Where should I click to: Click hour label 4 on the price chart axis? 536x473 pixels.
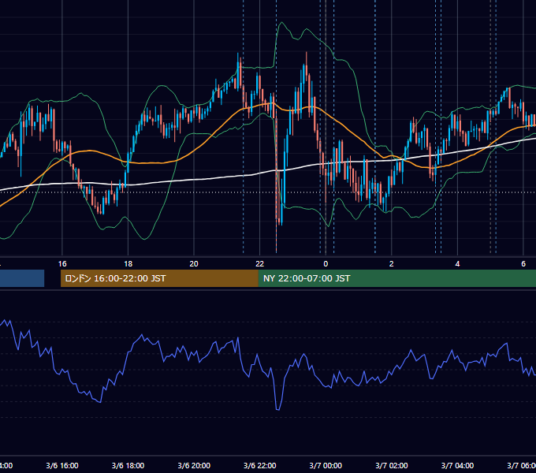[x=457, y=263]
